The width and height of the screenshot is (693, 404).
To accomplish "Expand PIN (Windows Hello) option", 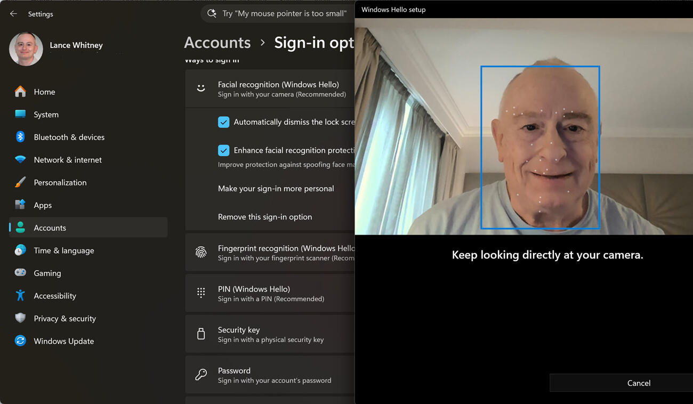I will coord(270,293).
